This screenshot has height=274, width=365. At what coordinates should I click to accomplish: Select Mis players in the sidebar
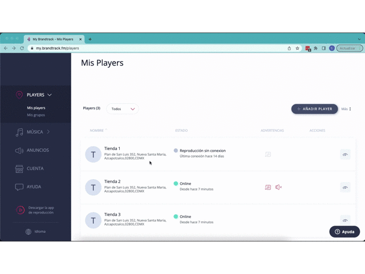[36, 107]
